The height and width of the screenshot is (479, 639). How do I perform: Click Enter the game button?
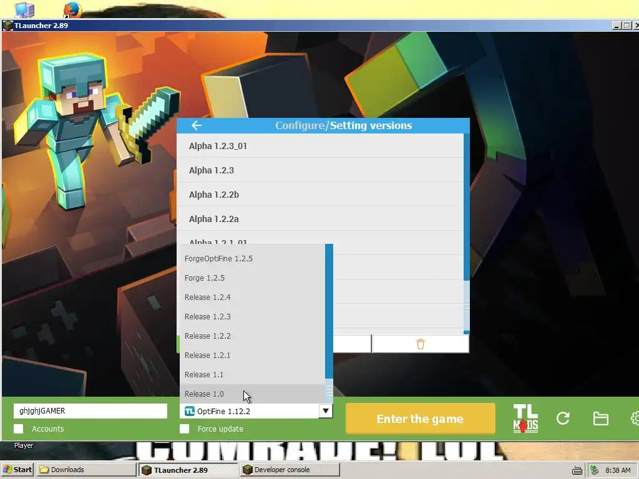pos(420,419)
